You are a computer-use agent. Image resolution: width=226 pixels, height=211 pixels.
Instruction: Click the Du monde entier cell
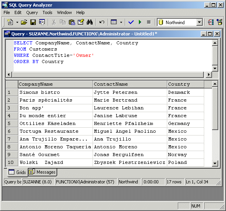point(56,116)
